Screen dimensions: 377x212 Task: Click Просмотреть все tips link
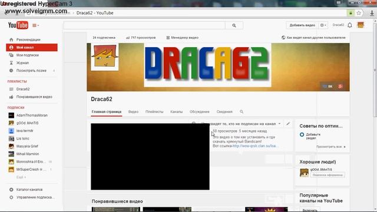click(330, 147)
